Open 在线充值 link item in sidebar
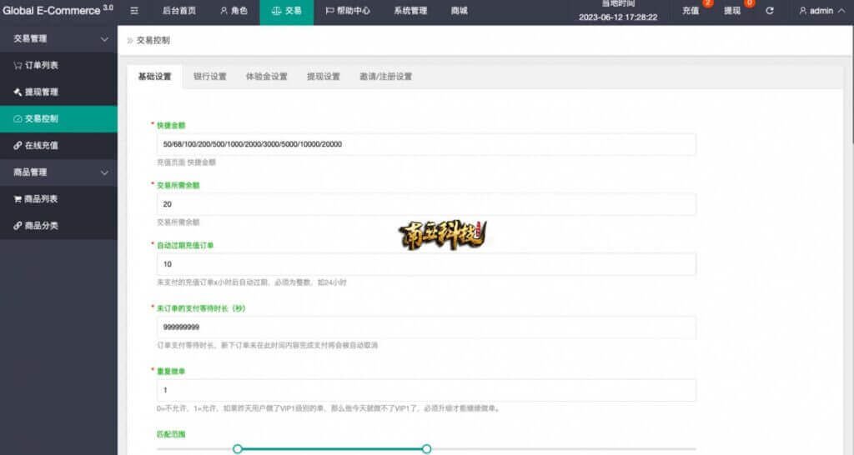 click(x=37, y=145)
